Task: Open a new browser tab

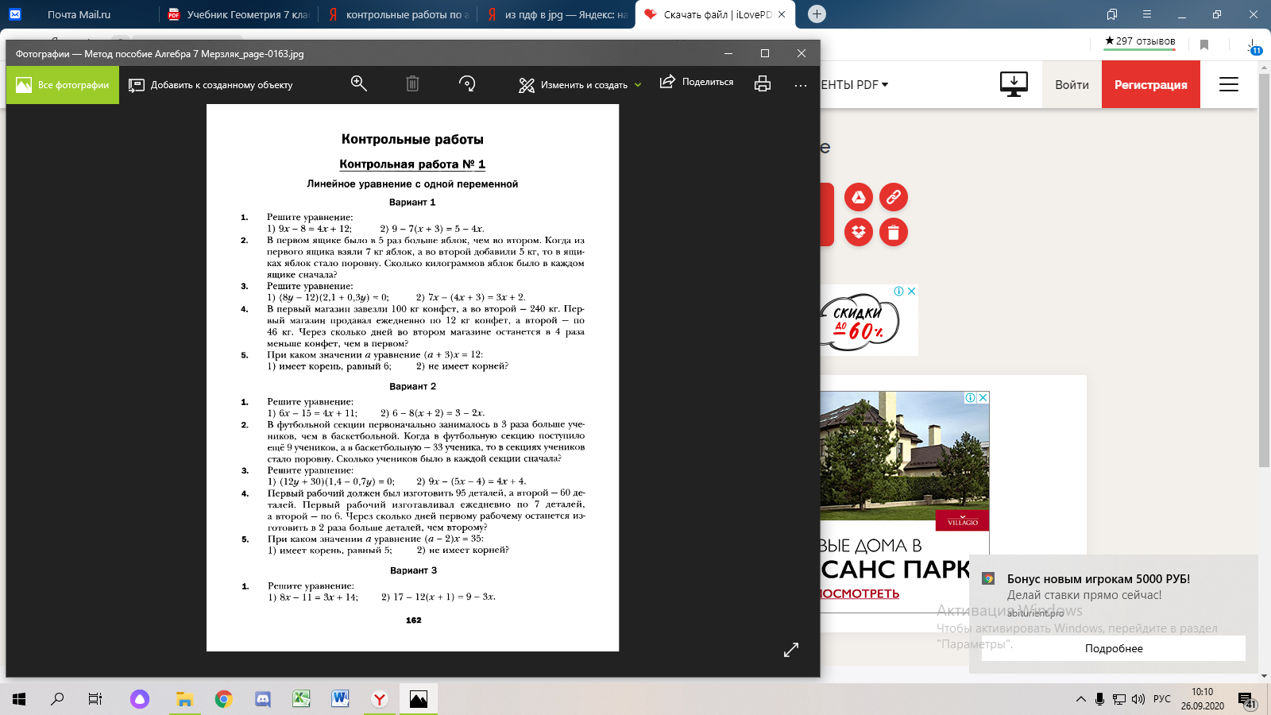Action: click(817, 14)
